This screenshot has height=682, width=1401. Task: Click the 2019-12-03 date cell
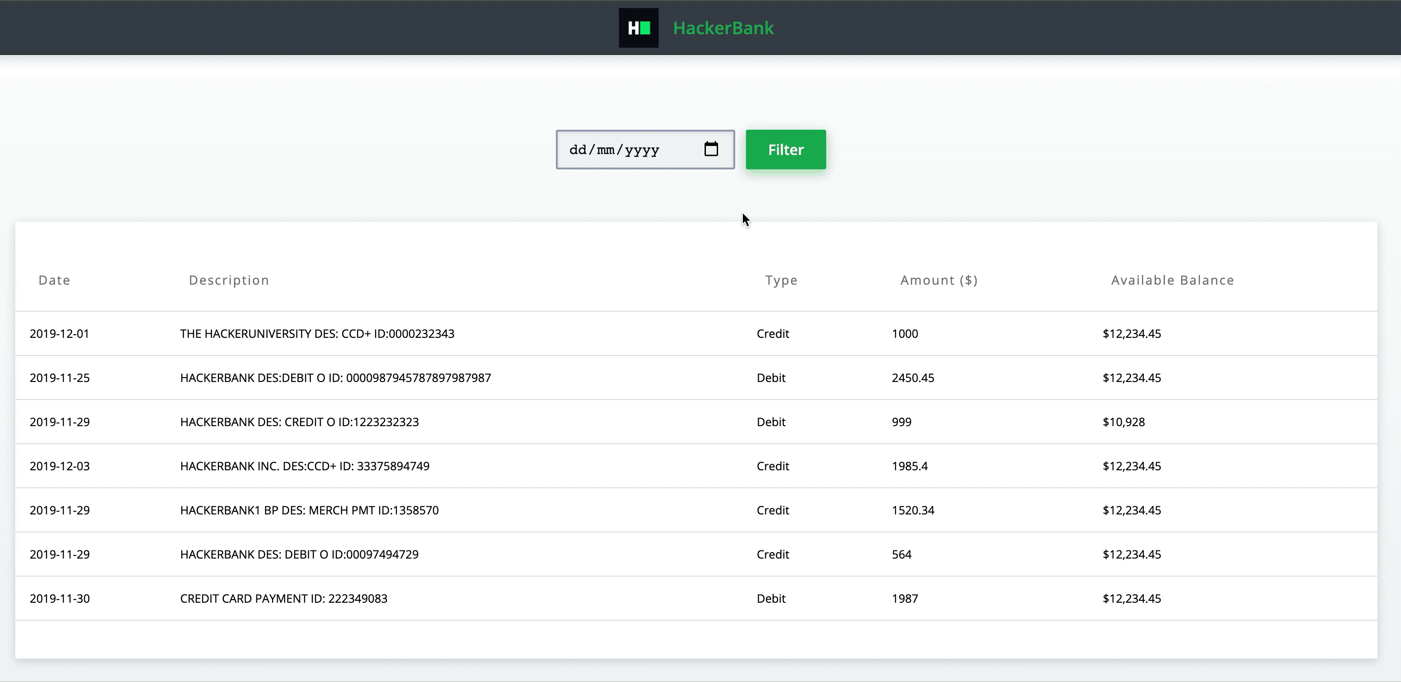[60, 466]
